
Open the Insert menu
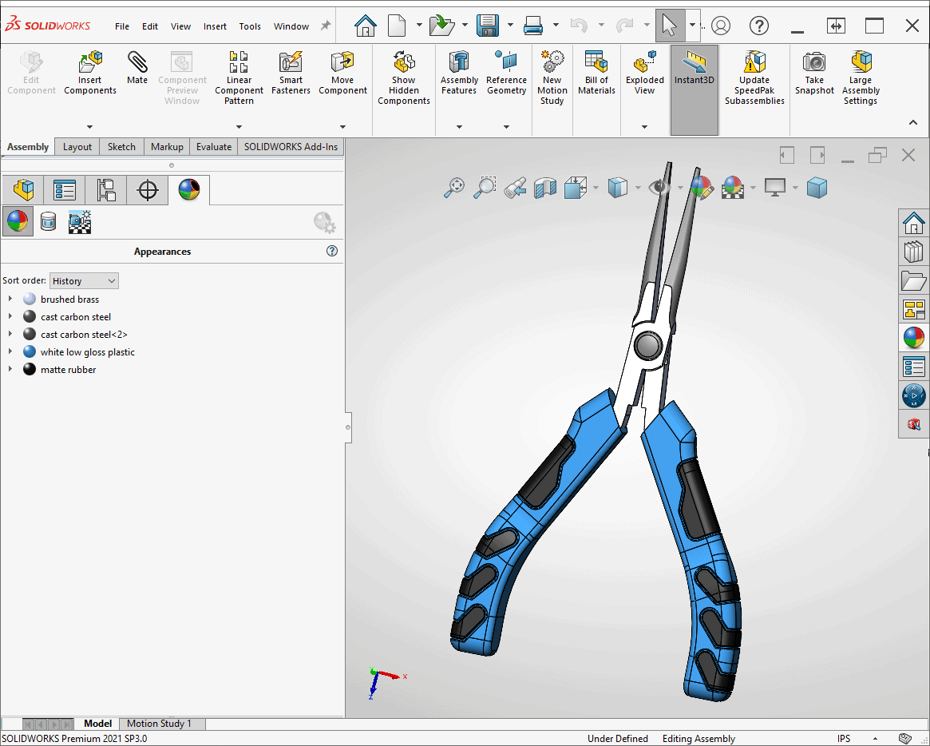tap(215, 26)
